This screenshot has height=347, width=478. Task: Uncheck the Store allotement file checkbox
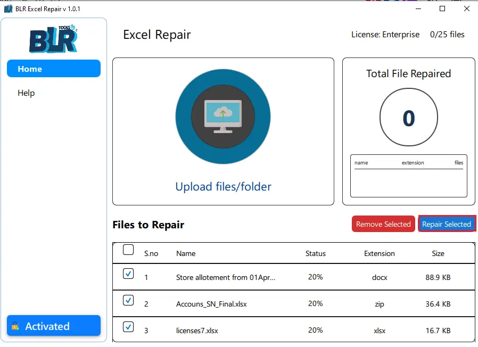pyautogui.click(x=128, y=274)
